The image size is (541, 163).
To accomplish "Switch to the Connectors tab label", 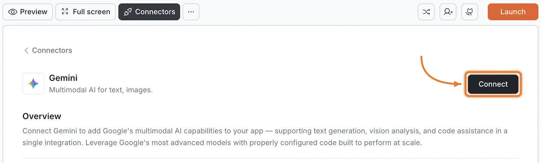I will 155,12.
